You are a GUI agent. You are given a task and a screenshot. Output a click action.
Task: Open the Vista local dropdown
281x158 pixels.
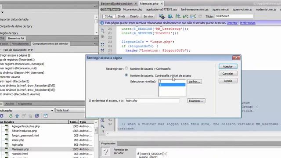pyautogui.click(x=70, y=110)
